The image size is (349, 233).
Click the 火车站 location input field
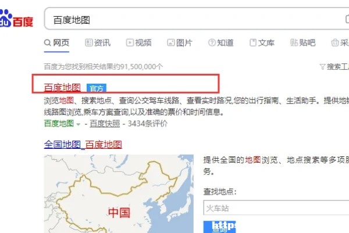[276, 207]
